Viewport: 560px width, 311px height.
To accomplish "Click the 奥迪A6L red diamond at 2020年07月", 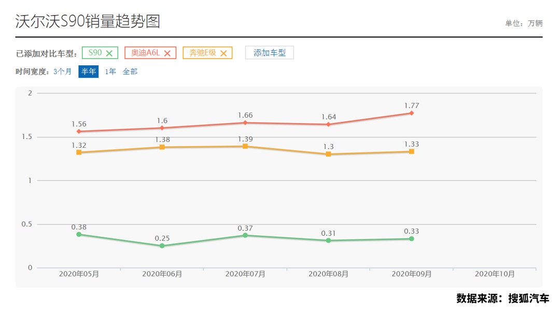I will [x=245, y=123].
